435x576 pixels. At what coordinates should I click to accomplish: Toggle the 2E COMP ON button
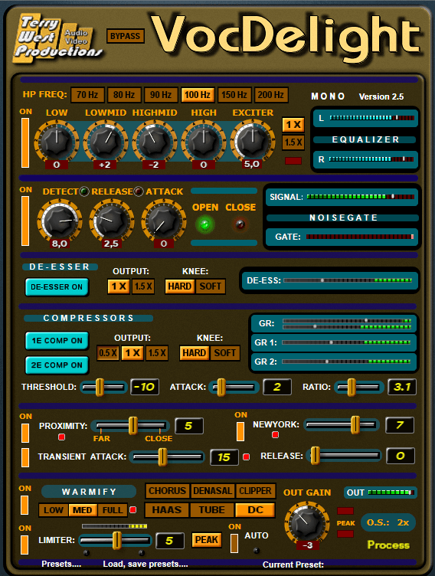[x=57, y=365]
